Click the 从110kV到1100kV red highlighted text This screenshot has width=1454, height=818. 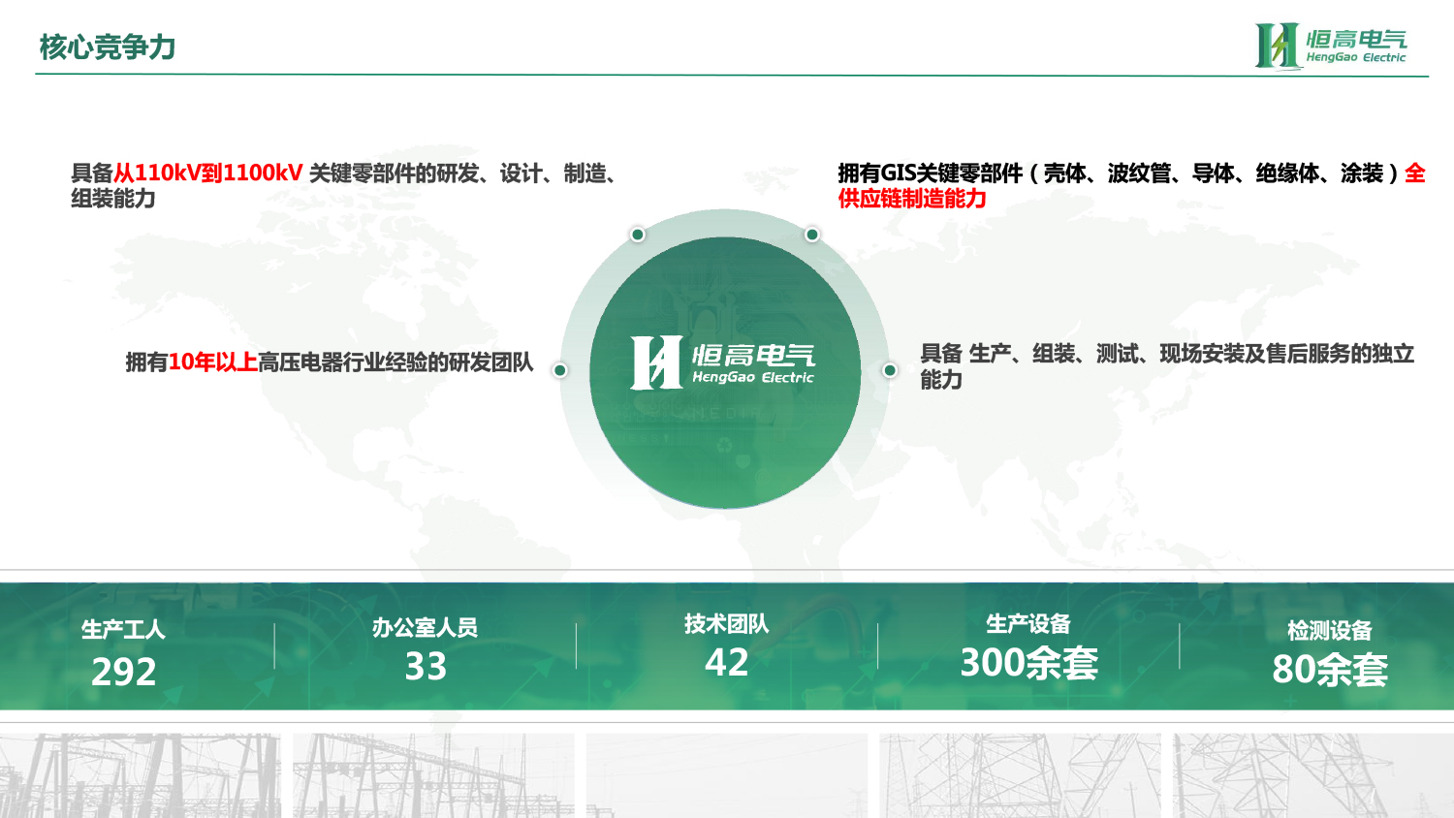208,173
